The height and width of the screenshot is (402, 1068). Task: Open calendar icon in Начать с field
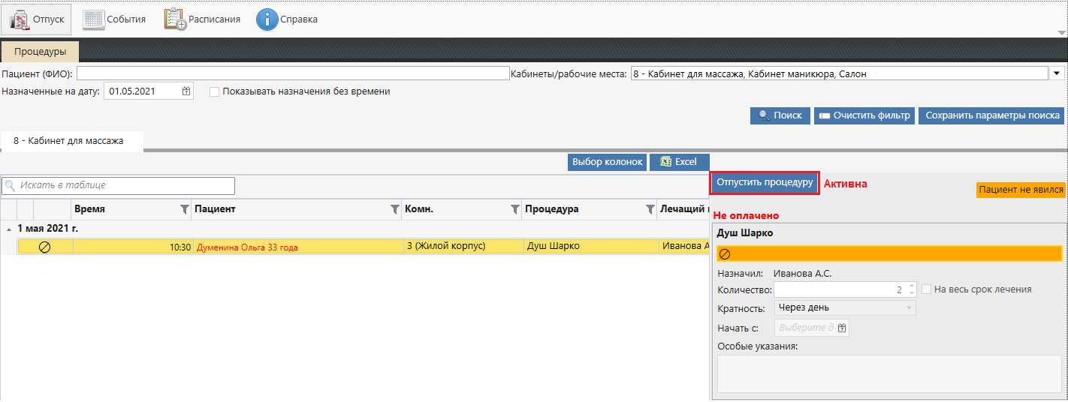(842, 328)
